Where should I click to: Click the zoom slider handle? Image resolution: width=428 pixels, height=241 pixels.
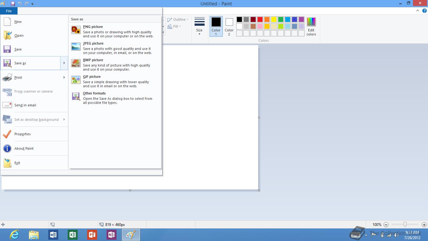pyautogui.click(x=405, y=224)
